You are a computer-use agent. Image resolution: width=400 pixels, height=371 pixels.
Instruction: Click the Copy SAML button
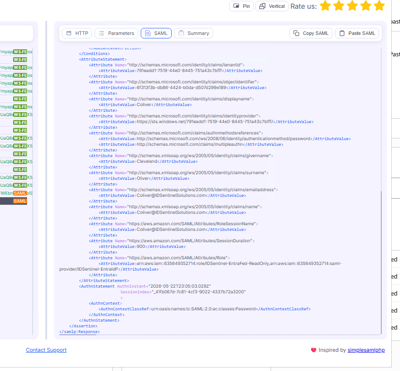tap(311, 33)
